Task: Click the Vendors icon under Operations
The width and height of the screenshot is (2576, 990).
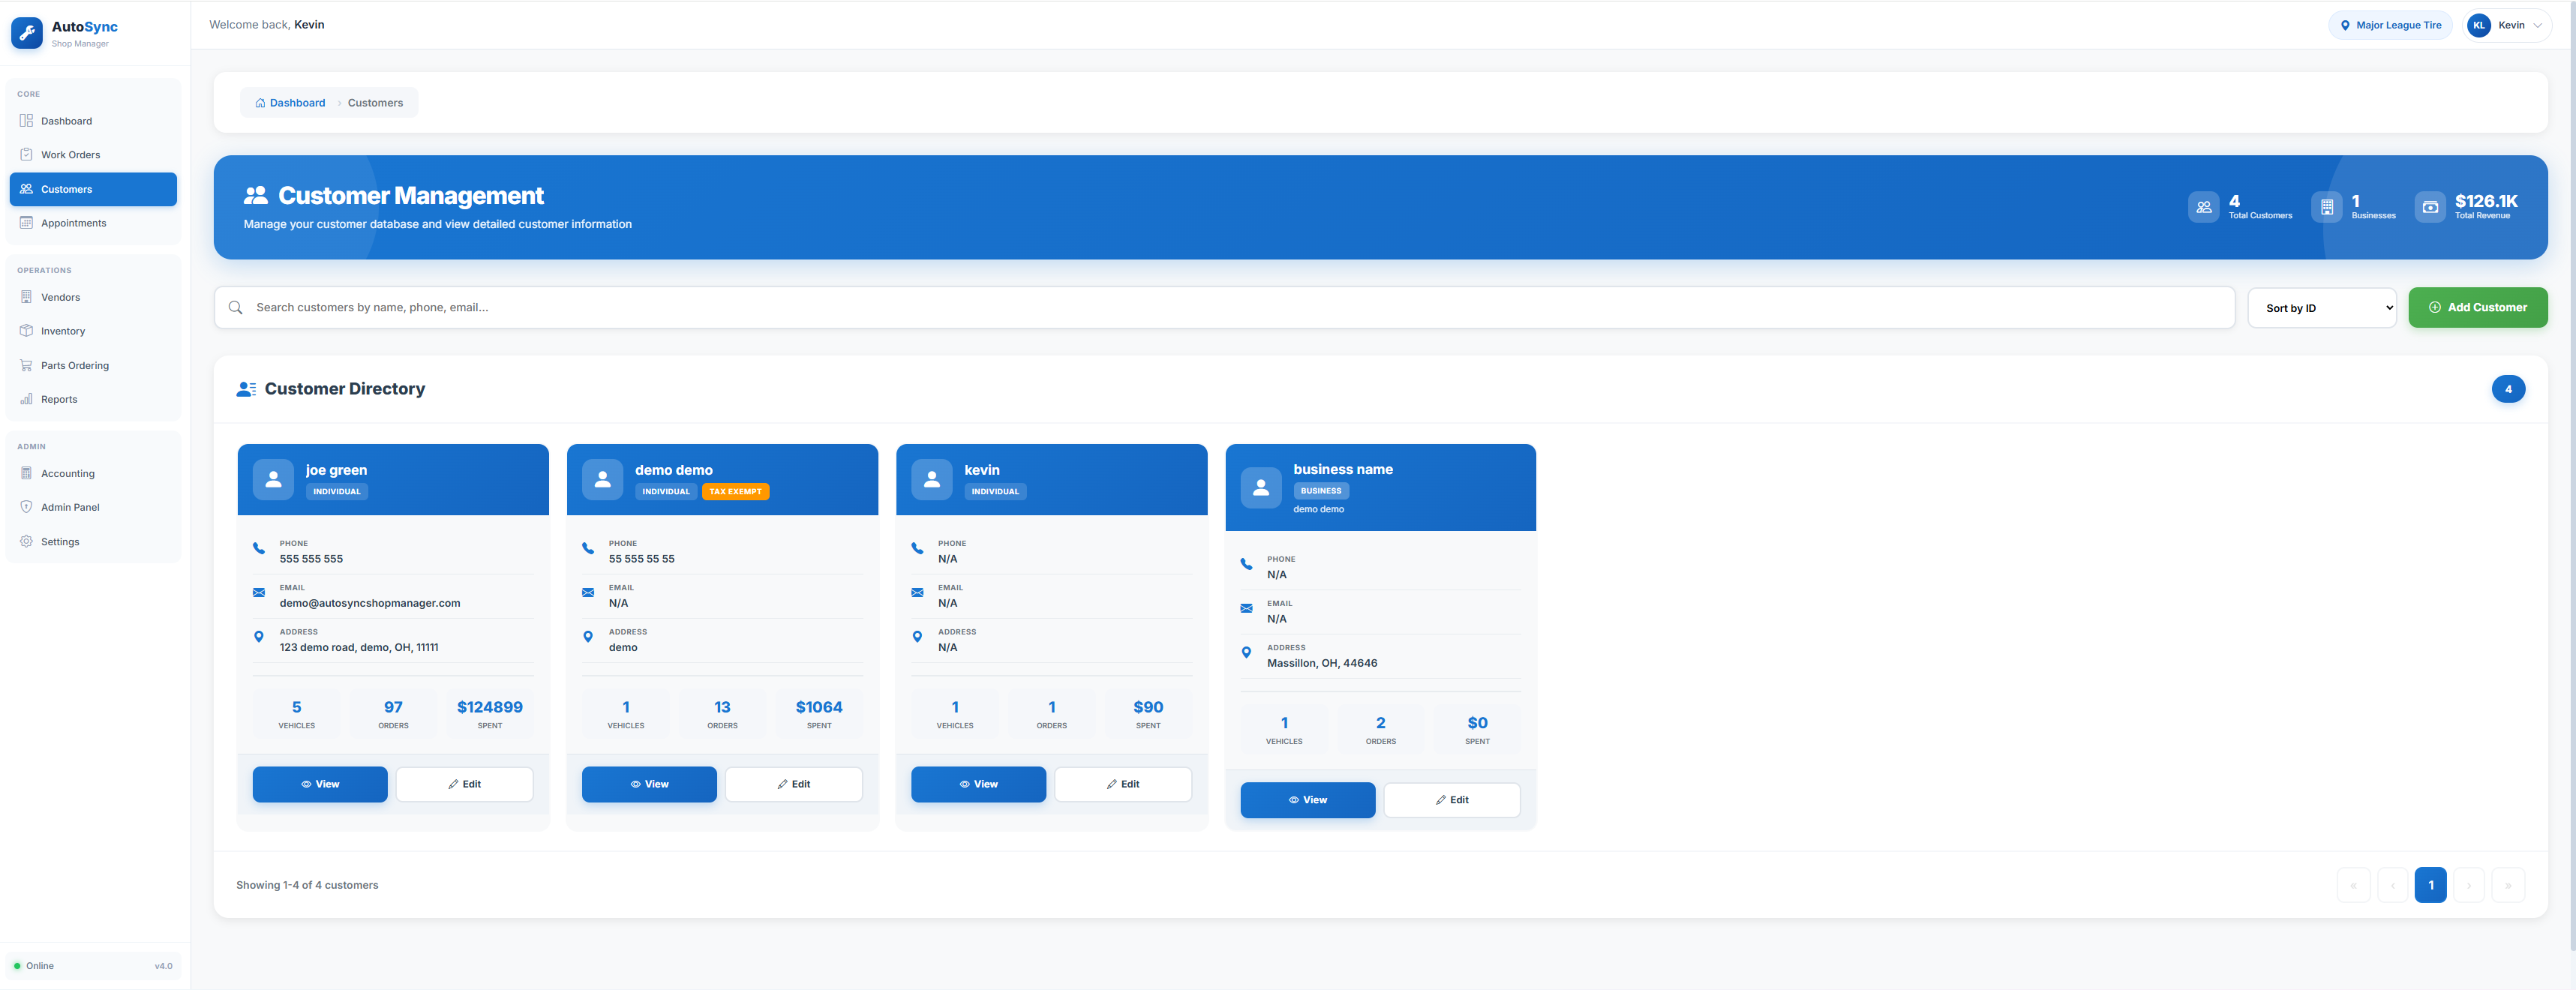Action: point(26,296)
